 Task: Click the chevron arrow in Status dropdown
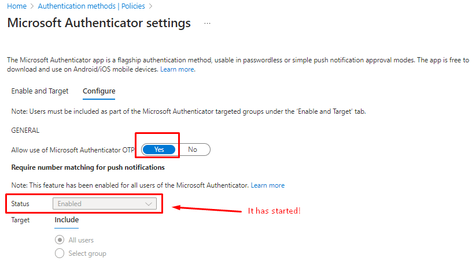pyautogui.click(x=149, y=204)
